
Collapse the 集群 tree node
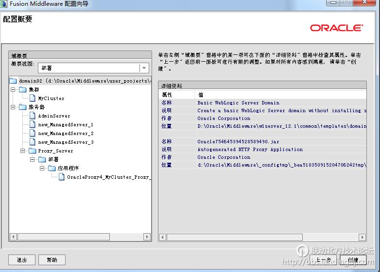13,89
